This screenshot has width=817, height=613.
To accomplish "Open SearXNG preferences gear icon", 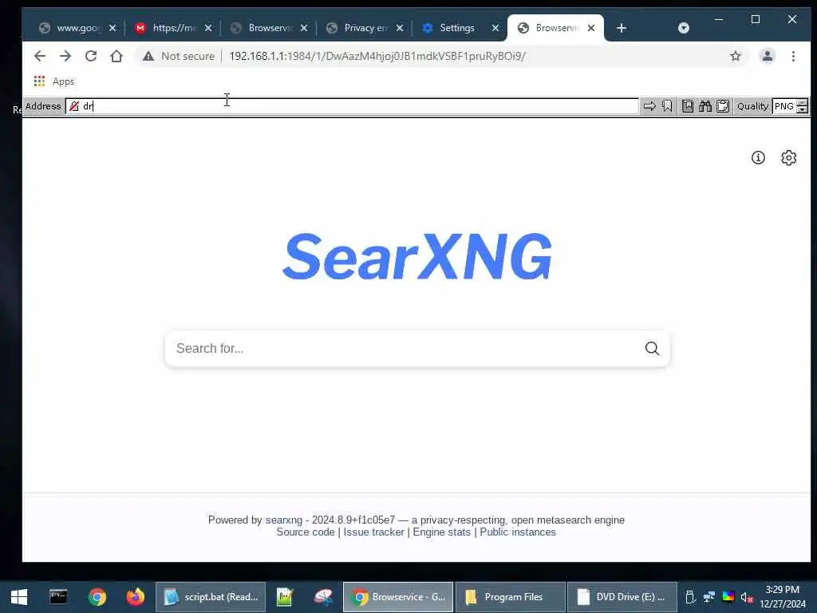I will point(789,157).
